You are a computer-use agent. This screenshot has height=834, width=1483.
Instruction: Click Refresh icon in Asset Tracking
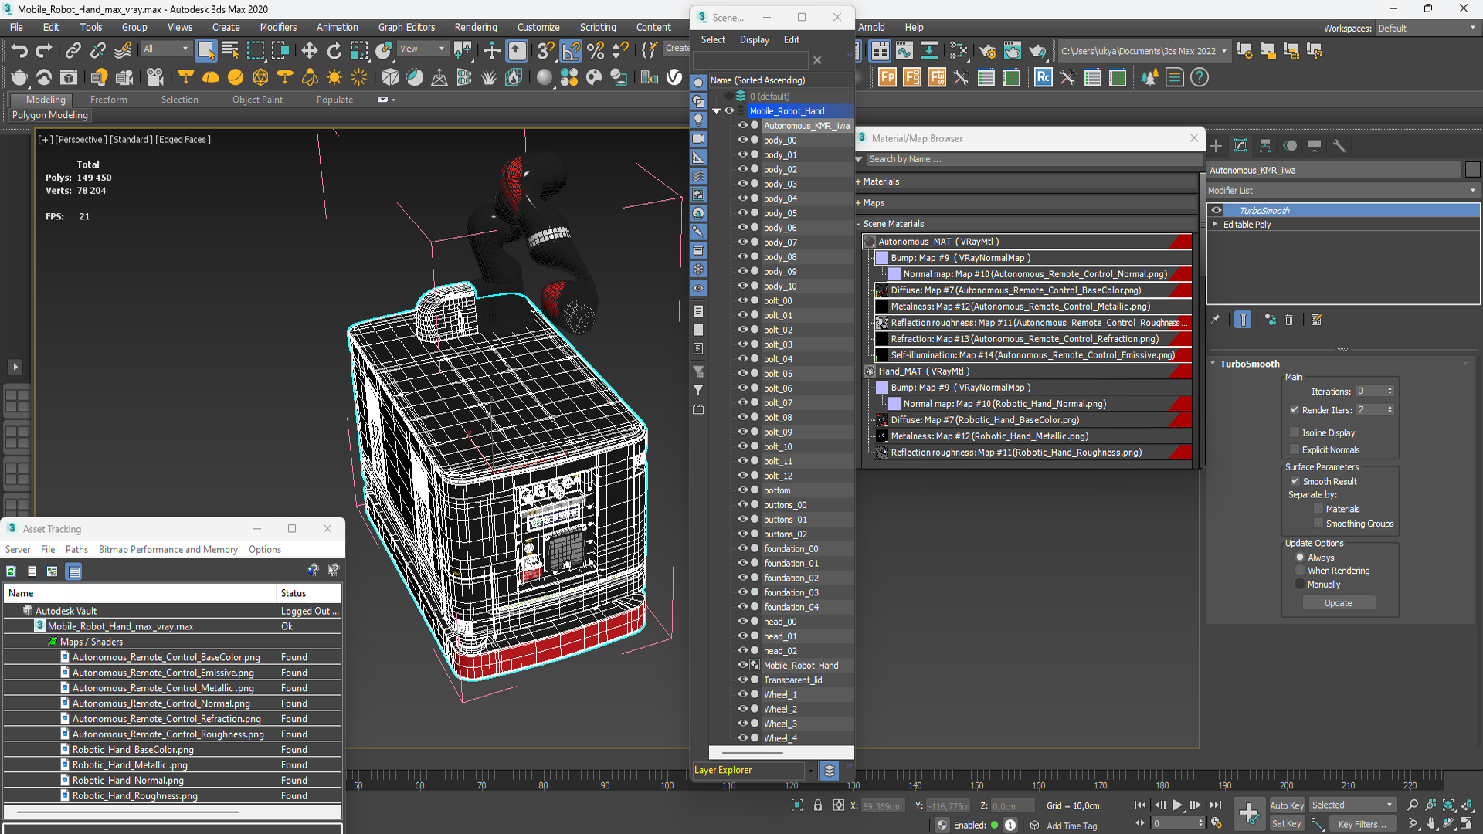pos(11,571)
